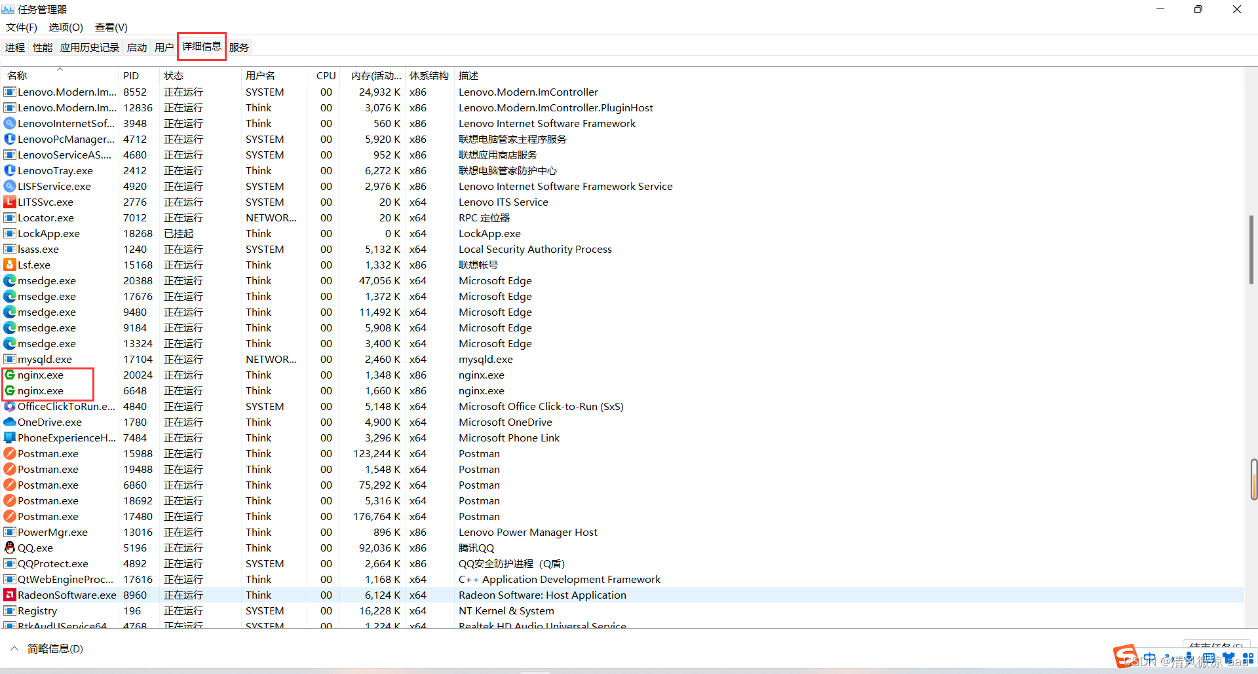Click the OneDrive.exe cloud icon
This screenshot has width=1258, height=674.
[10, 422]
